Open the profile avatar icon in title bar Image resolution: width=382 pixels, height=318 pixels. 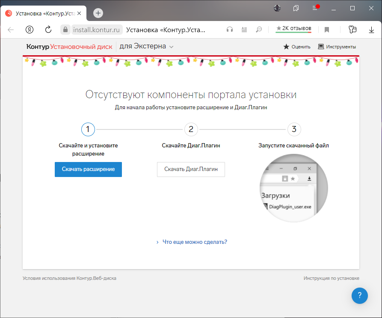pyautogui.click(x=277, y=8)
